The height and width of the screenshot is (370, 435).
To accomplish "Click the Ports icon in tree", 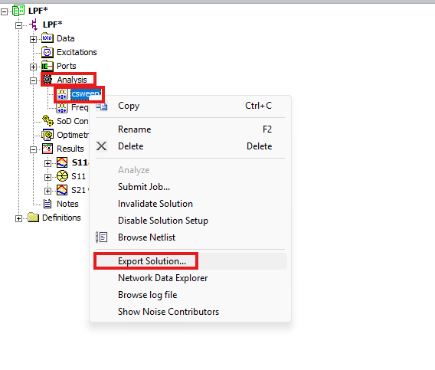I will 47,66.
